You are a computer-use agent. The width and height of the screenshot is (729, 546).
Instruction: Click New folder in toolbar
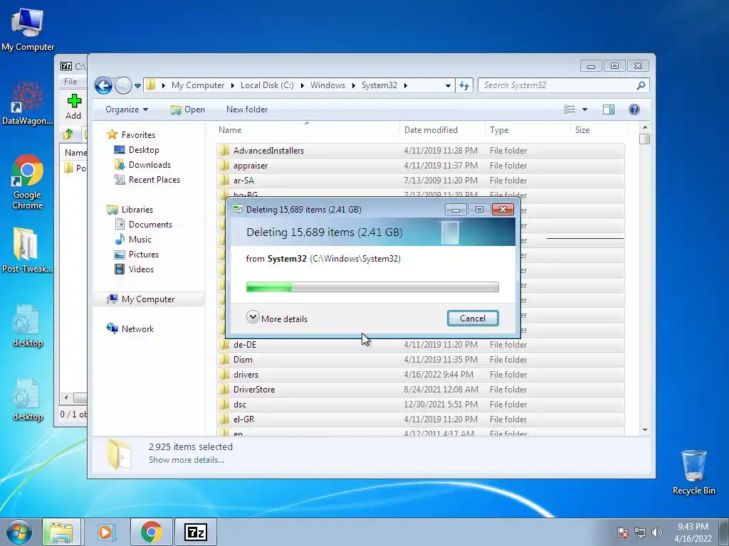coord(247,109)
